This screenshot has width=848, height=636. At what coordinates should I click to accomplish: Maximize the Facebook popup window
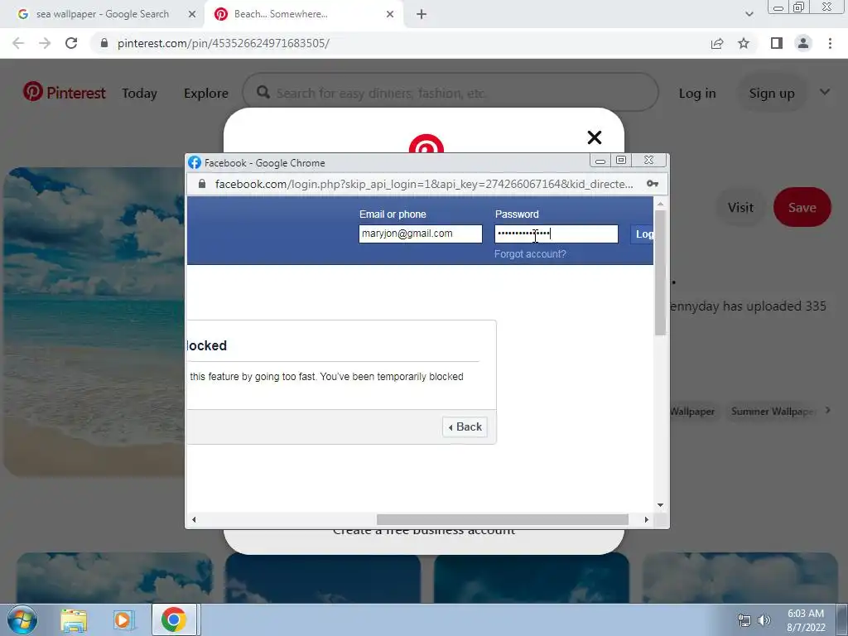621,161
